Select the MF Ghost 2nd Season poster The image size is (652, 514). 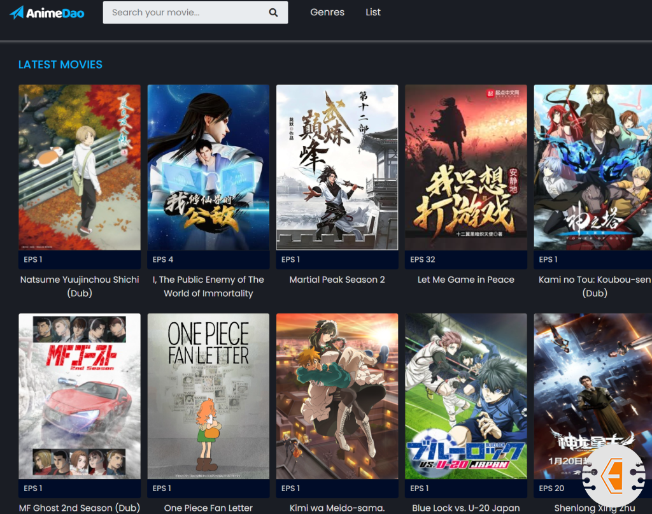tap(80, 396)
